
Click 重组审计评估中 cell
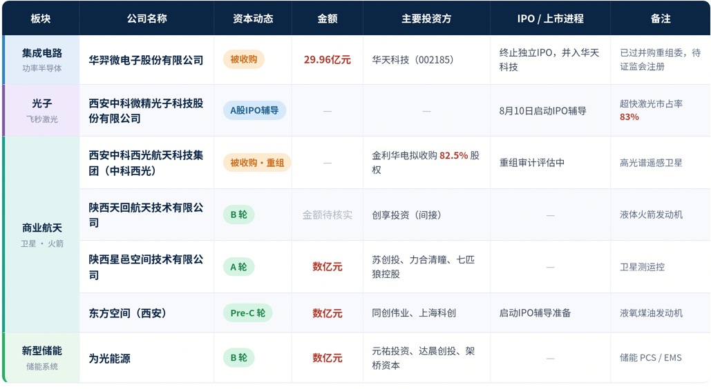532,163
